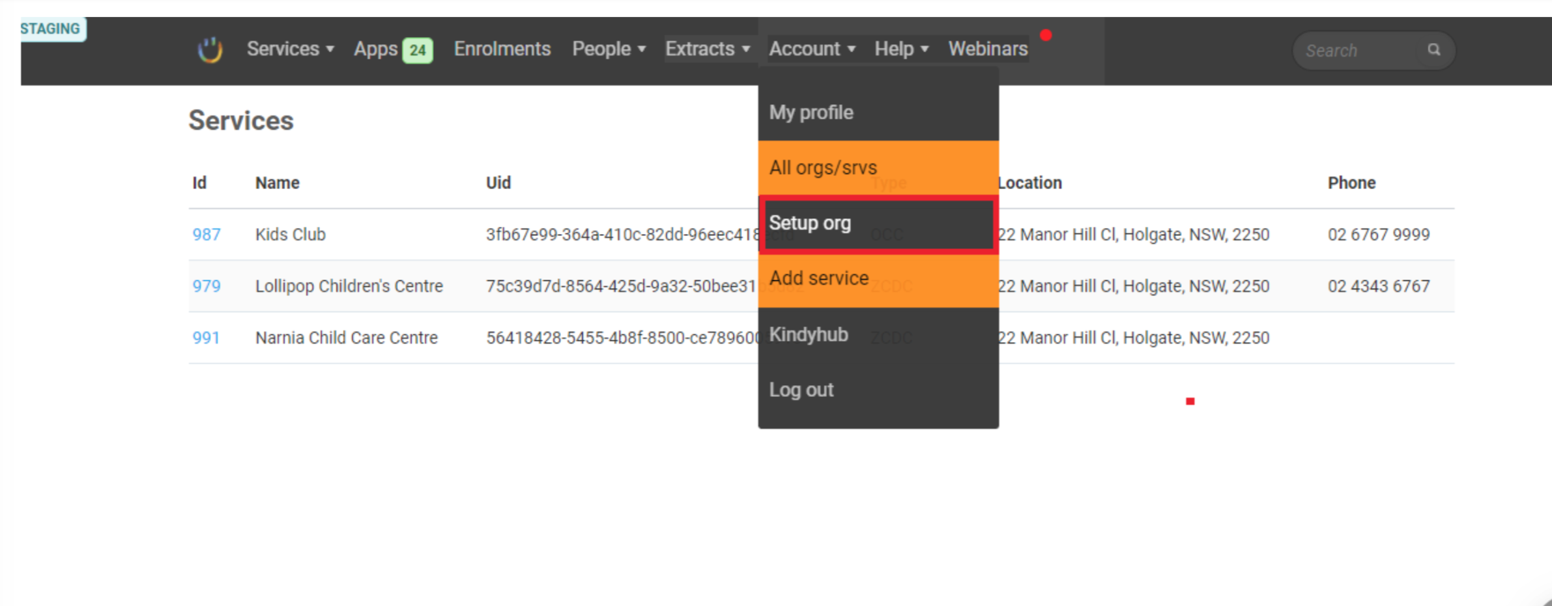Click phone number 02 4343 6767
Screen dimensions: 1552x606
(x=1379, y=286)
